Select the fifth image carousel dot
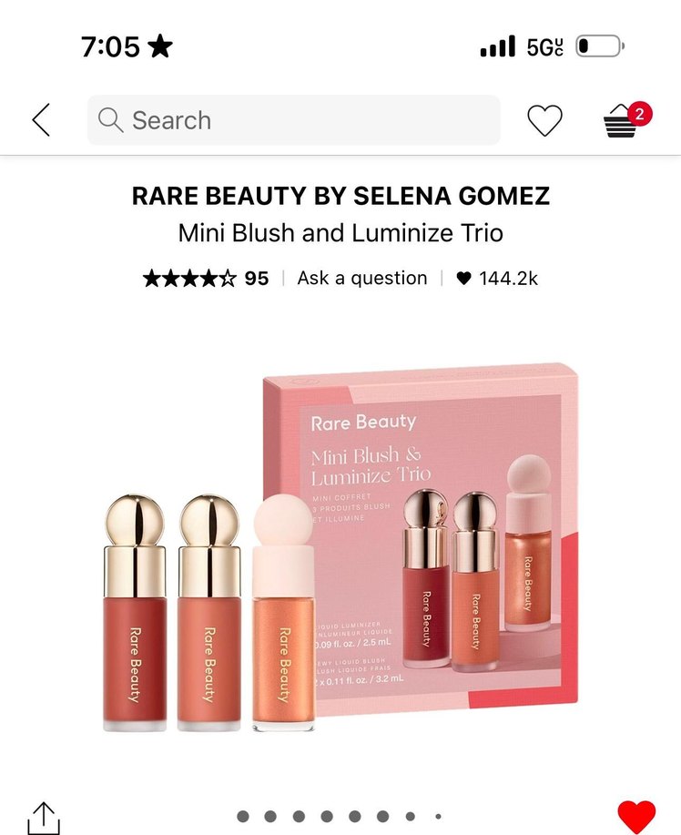Image resolution: width=681 pixels, height=835 pixels. pos(354,817)
